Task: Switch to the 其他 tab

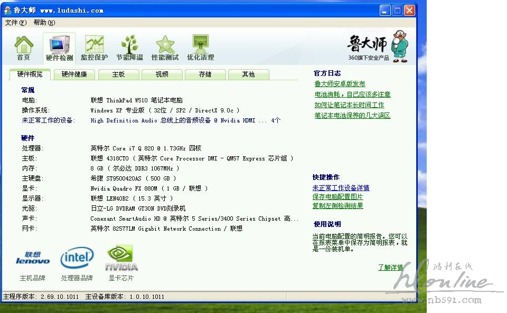Action: (248, 74)
